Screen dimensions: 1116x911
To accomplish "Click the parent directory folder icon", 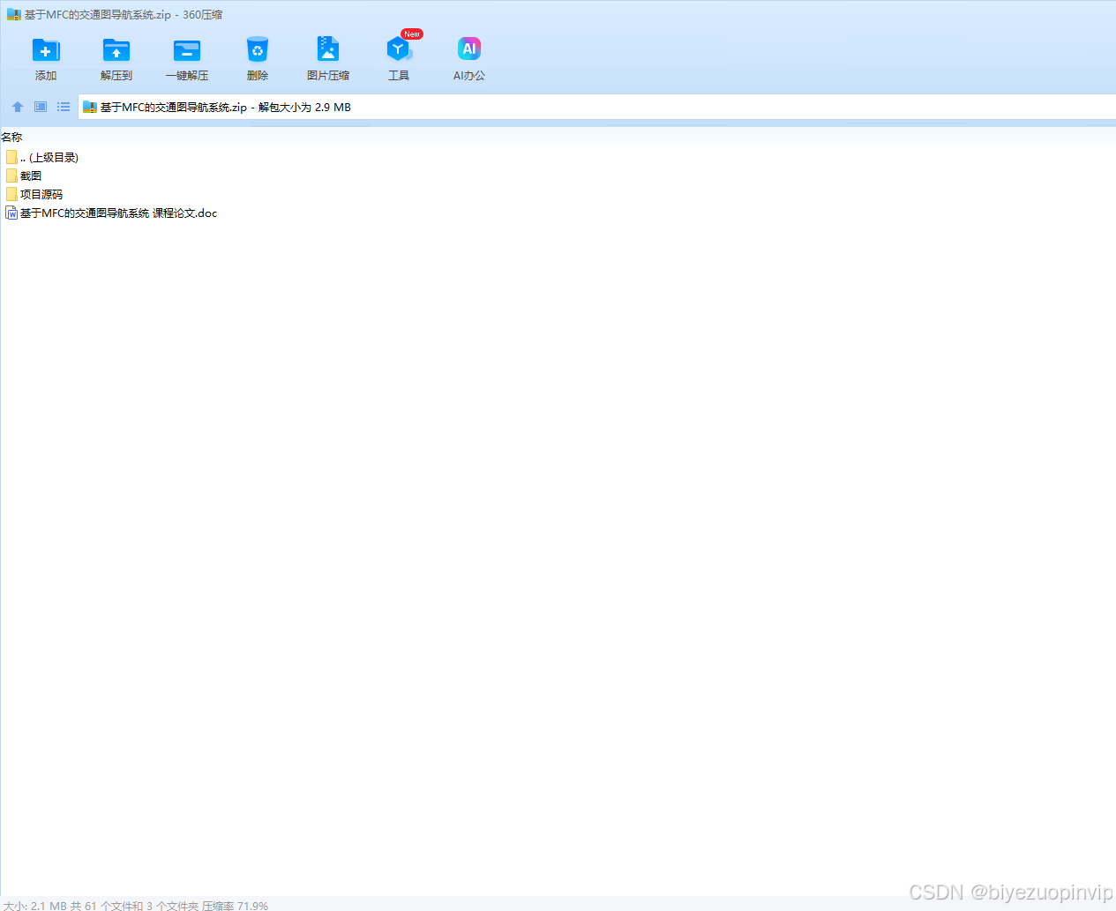I will point(11,157).
